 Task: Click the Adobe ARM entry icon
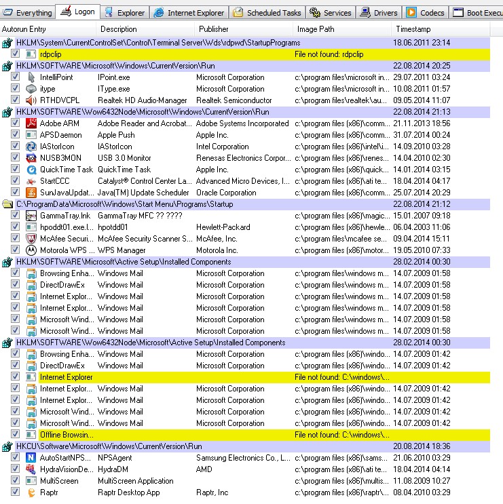click(x=31, y=123)
